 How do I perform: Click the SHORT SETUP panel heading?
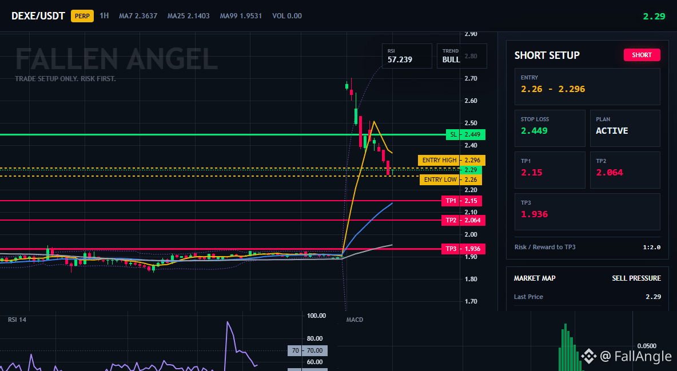(x=547, y=55)
